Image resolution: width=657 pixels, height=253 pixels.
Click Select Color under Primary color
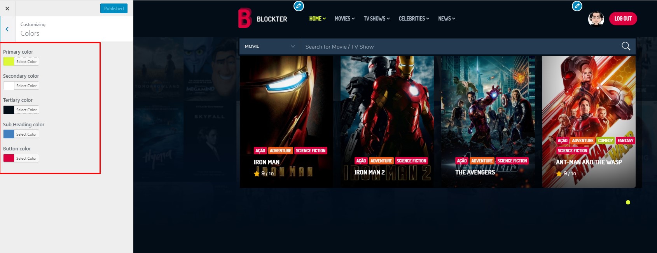[x=26, y=61]
